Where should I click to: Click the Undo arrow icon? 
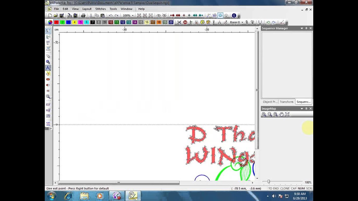pos(111,16)
